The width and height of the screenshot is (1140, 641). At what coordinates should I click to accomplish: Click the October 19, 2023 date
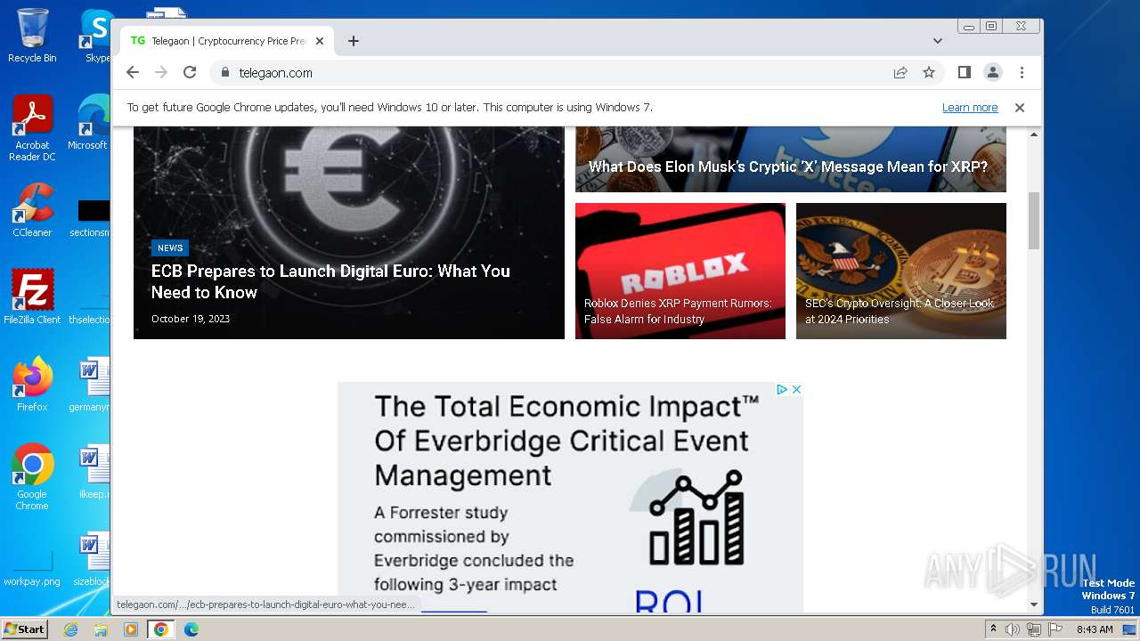point(191,319)
